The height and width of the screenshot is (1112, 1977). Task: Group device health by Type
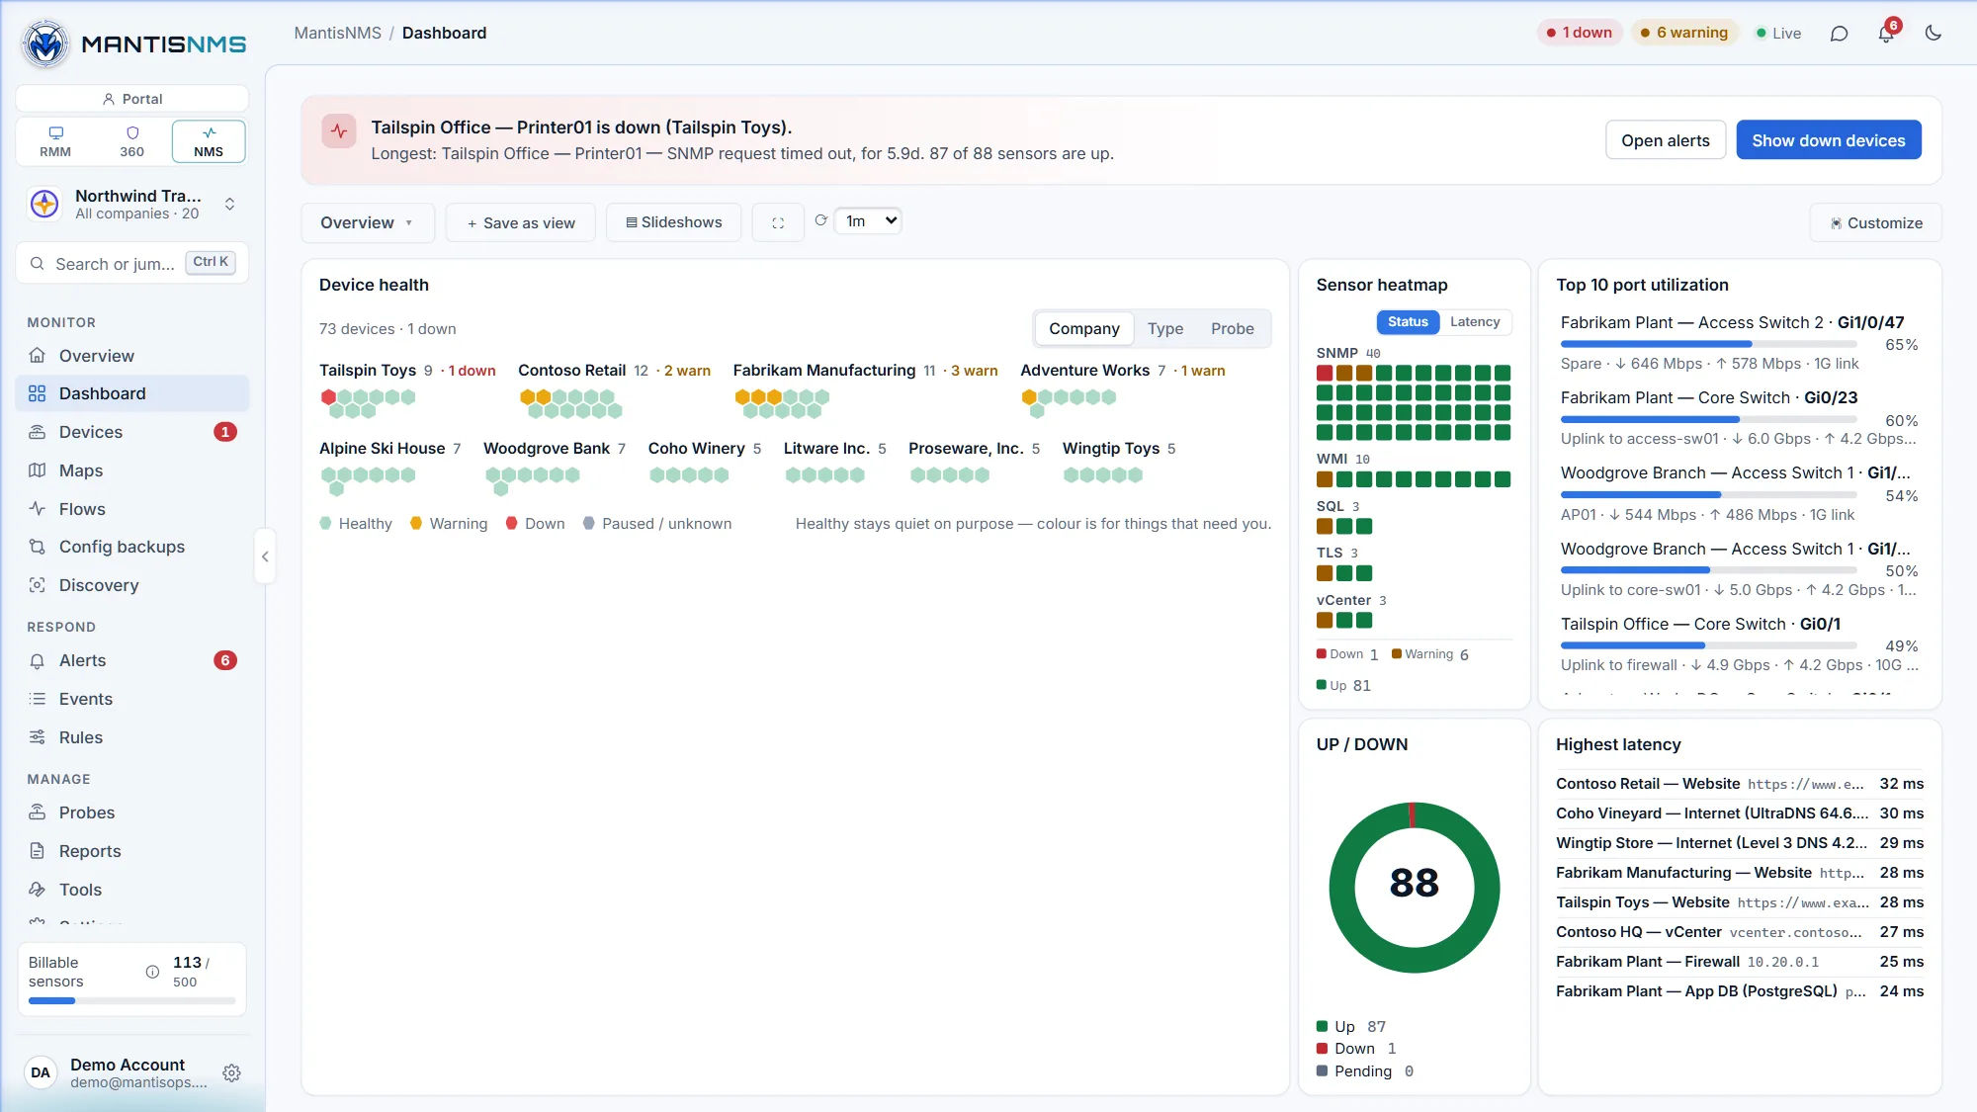[x=1165, y=329]
